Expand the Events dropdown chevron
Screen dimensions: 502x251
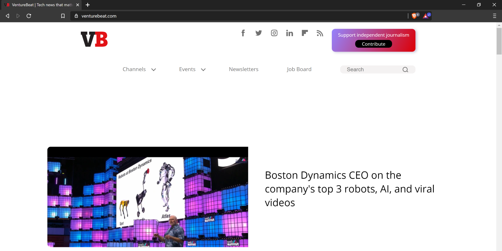(x=203, y=70)
